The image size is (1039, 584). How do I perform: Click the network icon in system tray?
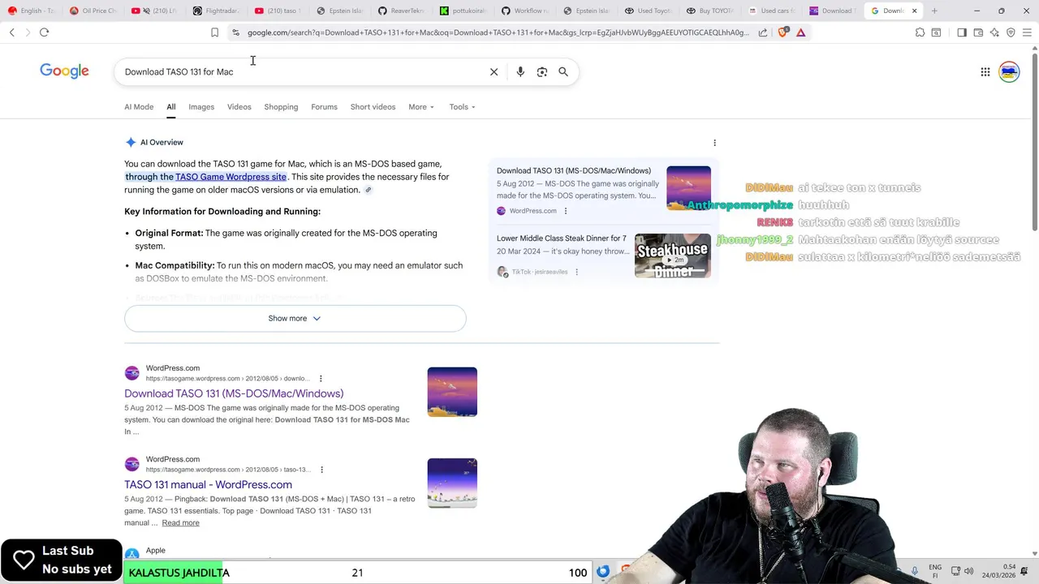tap(955, 572)
